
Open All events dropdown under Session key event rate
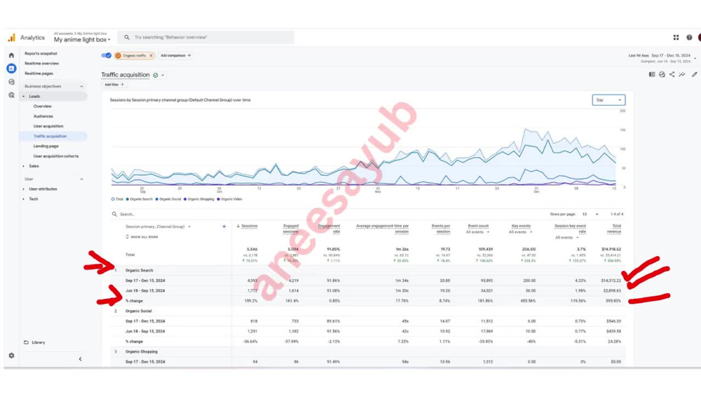tap(567, 237)
